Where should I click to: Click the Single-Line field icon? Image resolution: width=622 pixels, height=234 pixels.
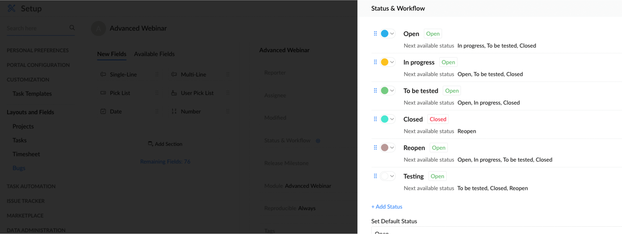tap(103, 74)
